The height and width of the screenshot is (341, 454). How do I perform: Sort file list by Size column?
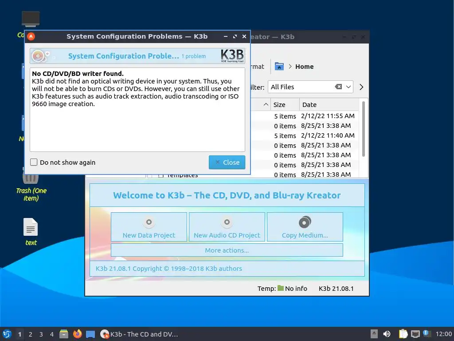(x=285, y=105)
